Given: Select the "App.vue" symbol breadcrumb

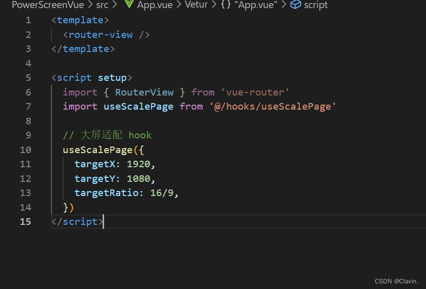Looking at the screenshot, I should [x=256, y=5].
